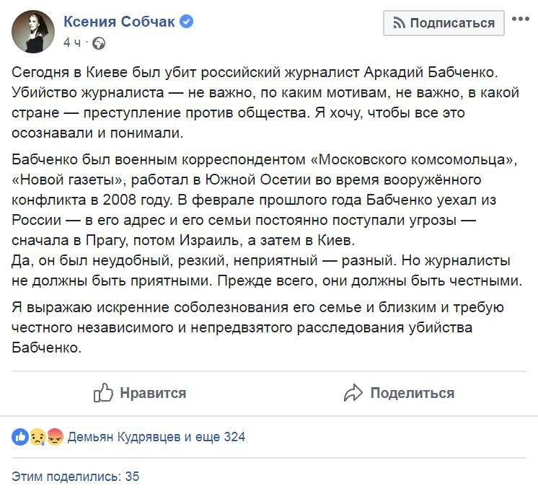538x491 pixels.
Task: Share the post using the Поделиться label
Action: point(412,393)
